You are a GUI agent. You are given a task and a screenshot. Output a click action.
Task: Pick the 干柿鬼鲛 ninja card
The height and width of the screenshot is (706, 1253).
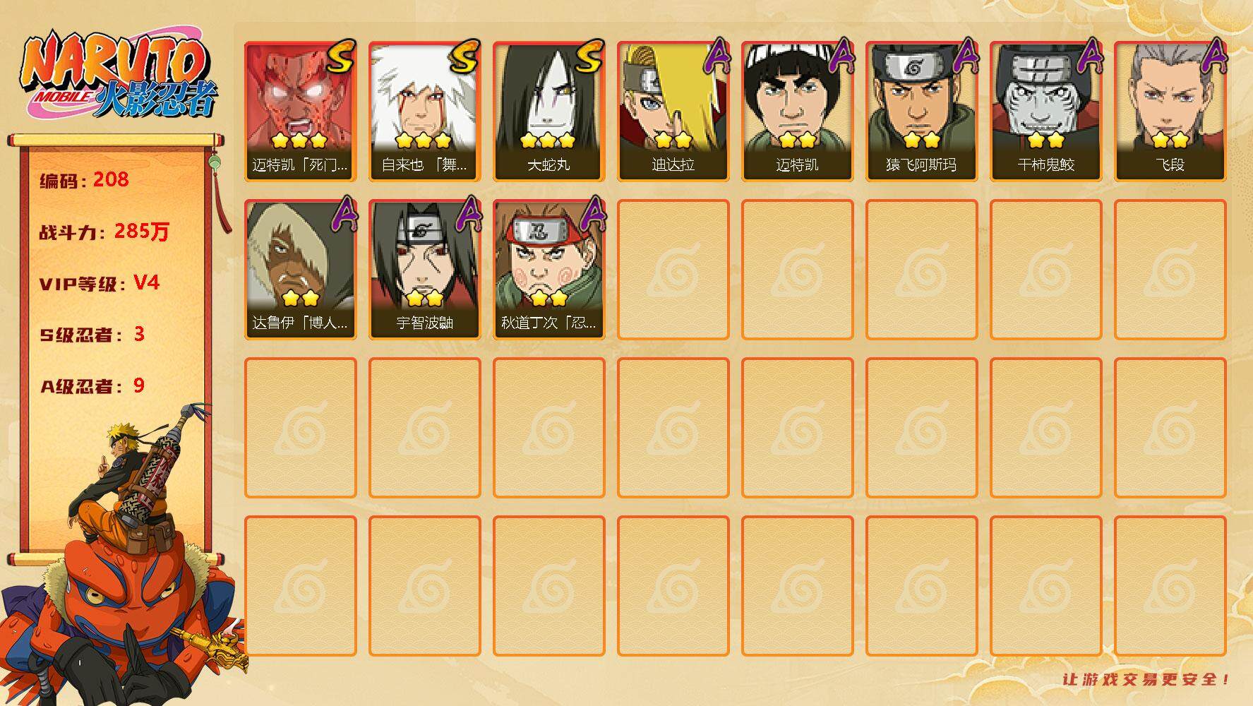point(1045,112)
